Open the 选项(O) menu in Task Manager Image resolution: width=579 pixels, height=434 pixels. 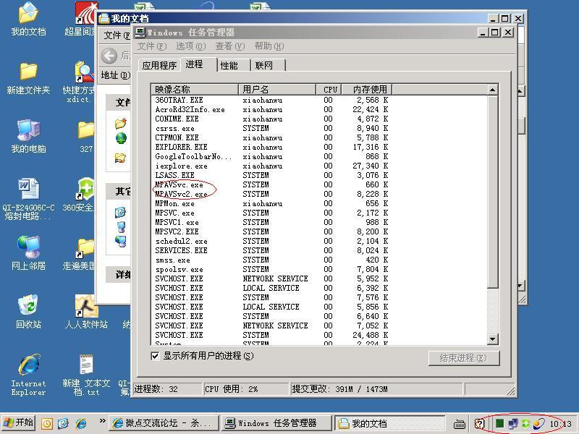point(190,46)
